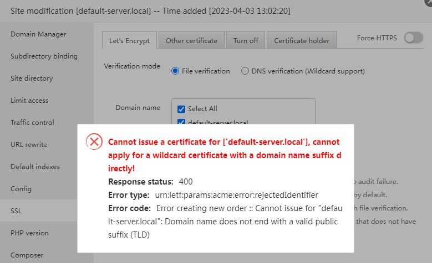This screenshot has width=432, height=263.
Task: Open the Certificate holder tab
Action: coord(301,40)
